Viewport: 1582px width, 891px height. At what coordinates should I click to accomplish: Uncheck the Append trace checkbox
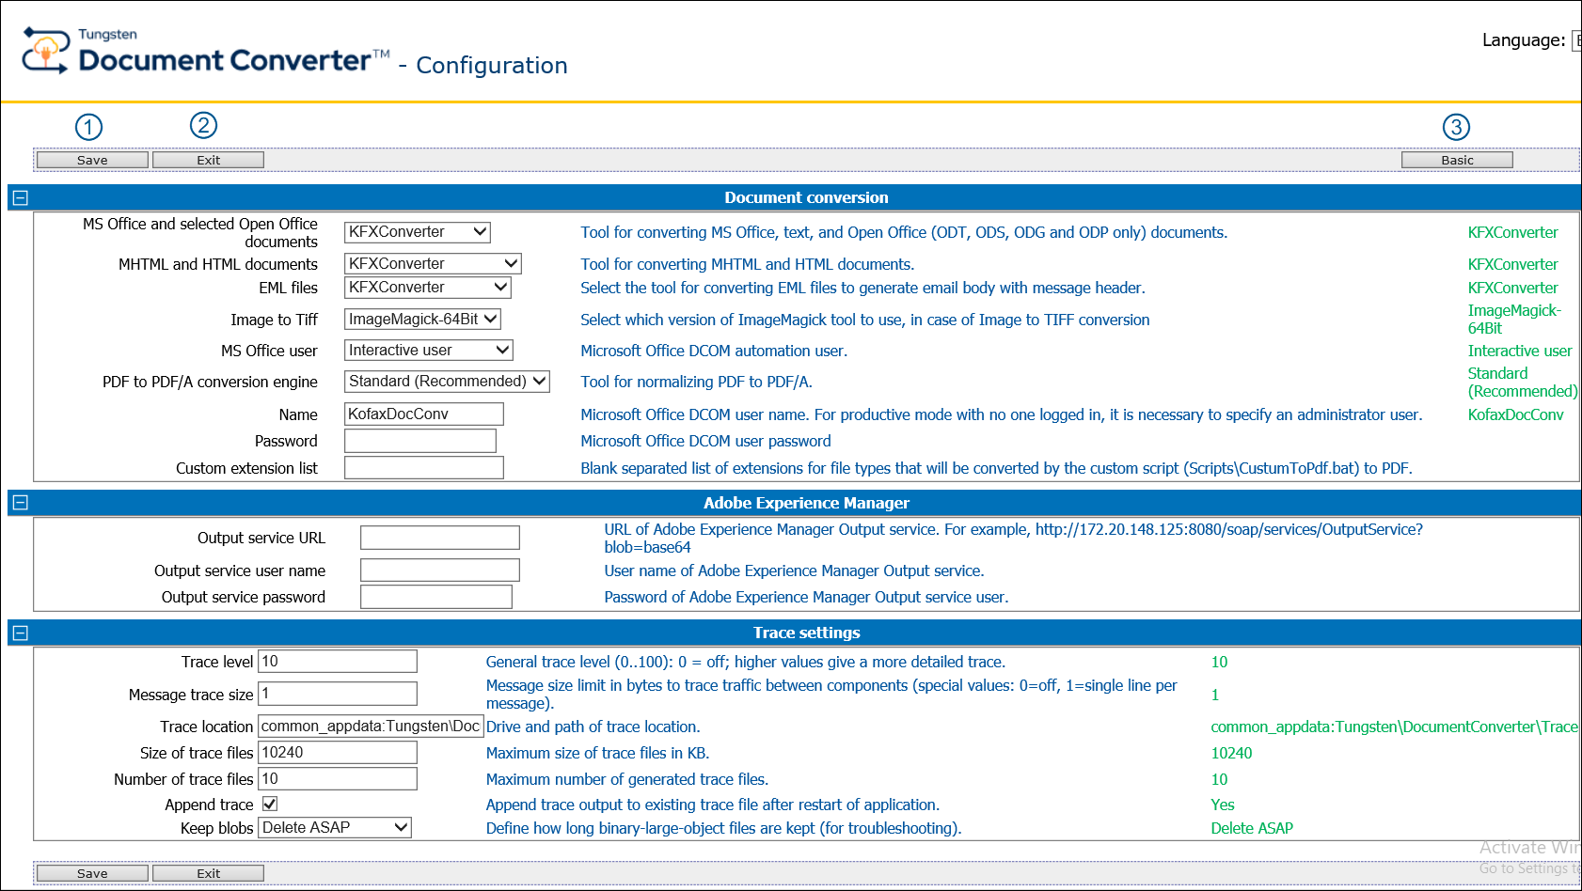pos(270,804)
